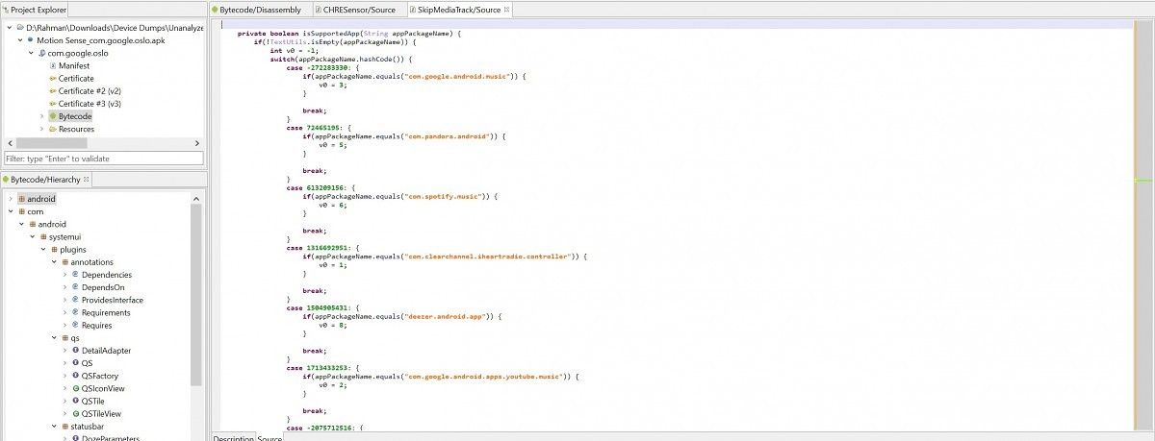This screenshot has width=1155, height=441.
Task: Click the Dependencies annotation icon
Action: (x=75, y=275)
